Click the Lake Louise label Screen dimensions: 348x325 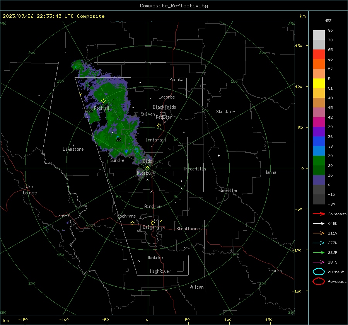coord(30,190)
